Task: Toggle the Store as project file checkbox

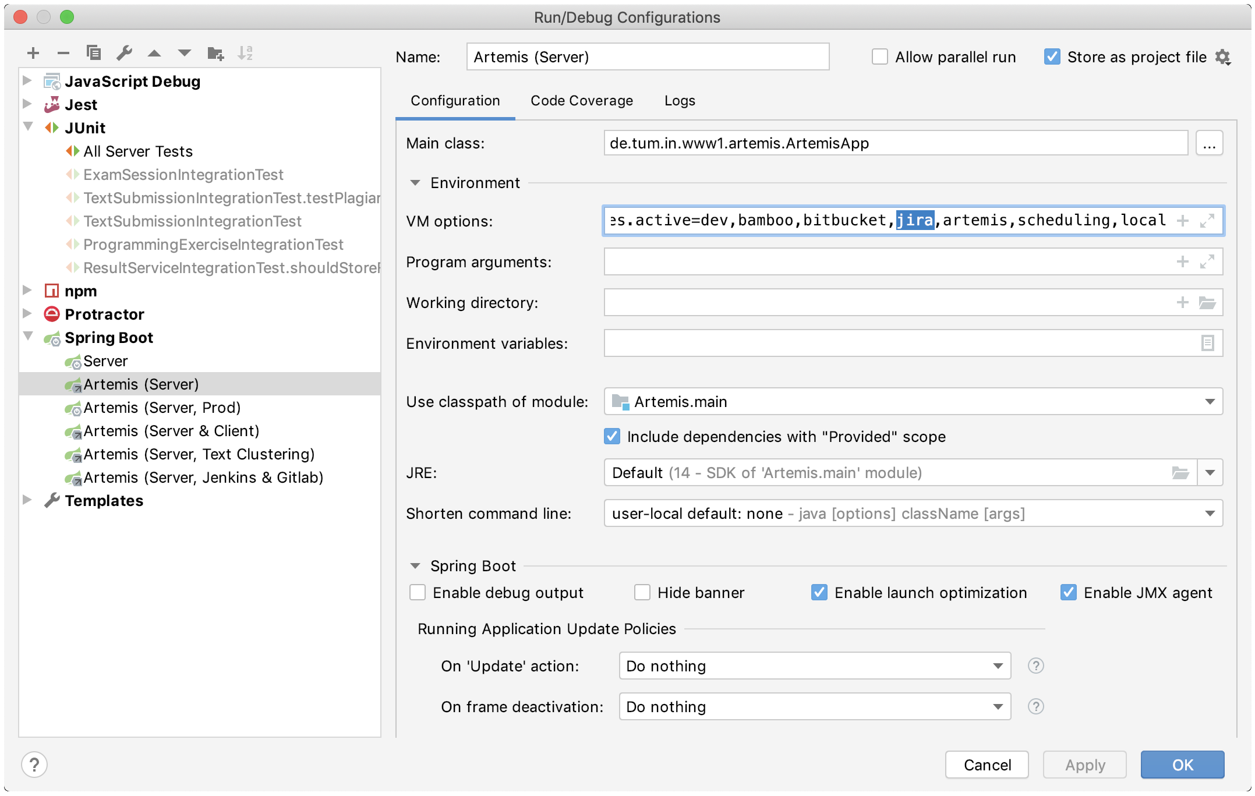Action: [x=1049, y=58]
